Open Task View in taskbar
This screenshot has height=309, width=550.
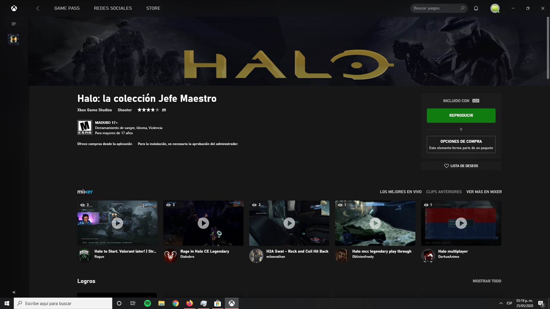(133, 303)
